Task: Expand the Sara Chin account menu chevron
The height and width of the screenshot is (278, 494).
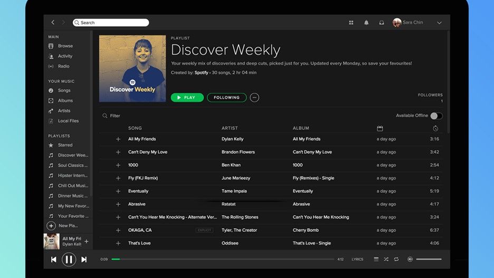Action: [439, 23]
